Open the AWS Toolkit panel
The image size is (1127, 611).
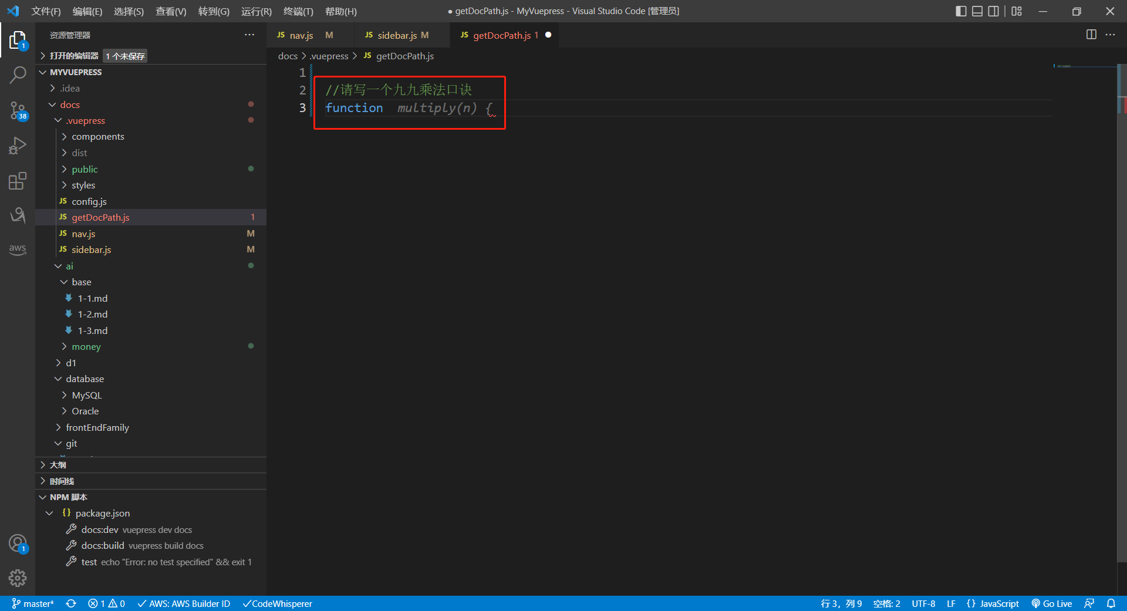coord(18,249)
